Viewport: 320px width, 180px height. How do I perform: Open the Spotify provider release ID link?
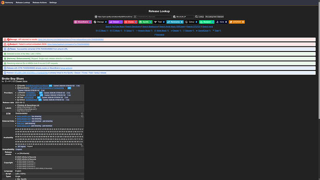point(37,86)
